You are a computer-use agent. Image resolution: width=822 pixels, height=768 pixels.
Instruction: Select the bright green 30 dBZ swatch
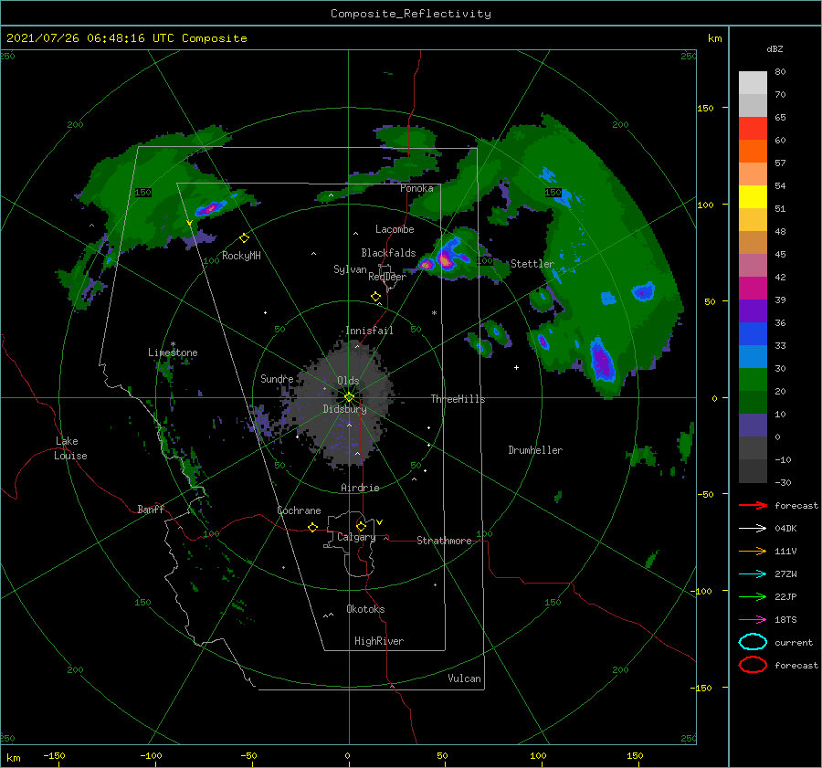click(753, 380)
